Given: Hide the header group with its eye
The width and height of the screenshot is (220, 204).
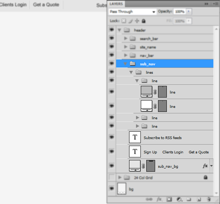Looking at the screenshot, I should tap(112, 30).
